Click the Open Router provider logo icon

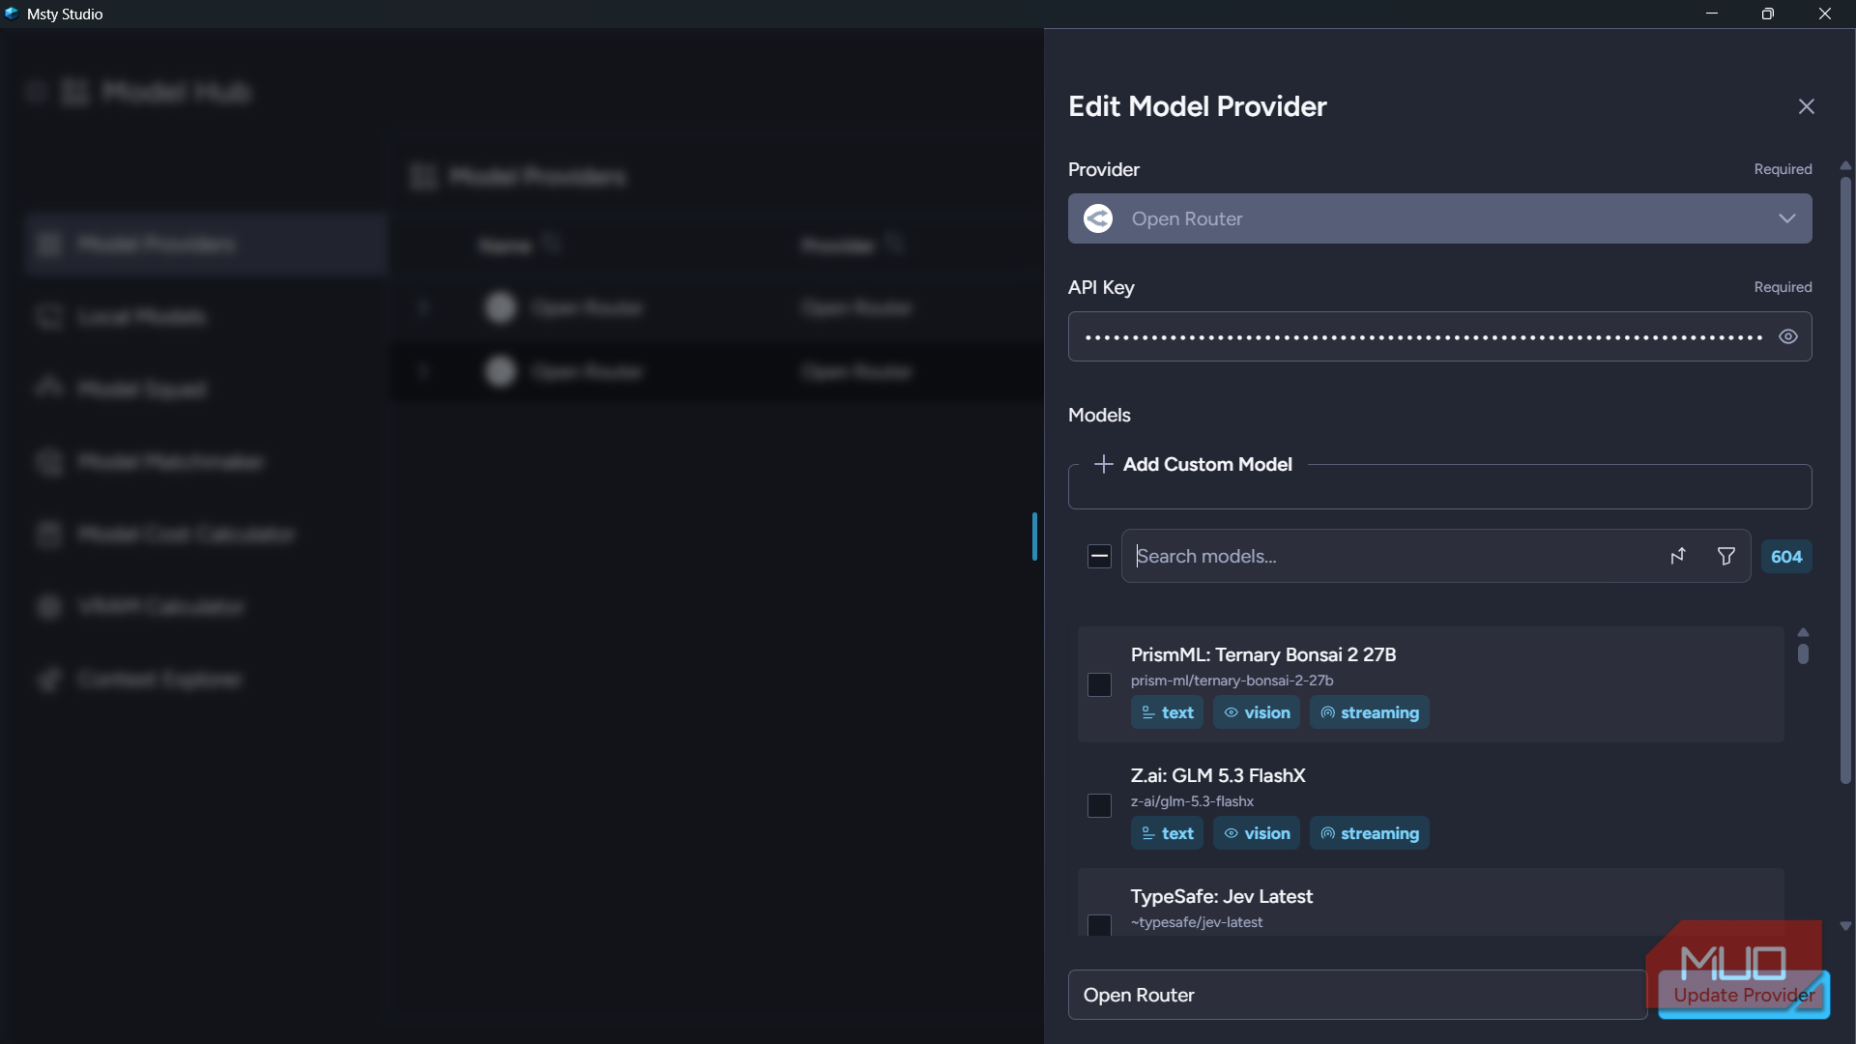tap(1098, 218)
